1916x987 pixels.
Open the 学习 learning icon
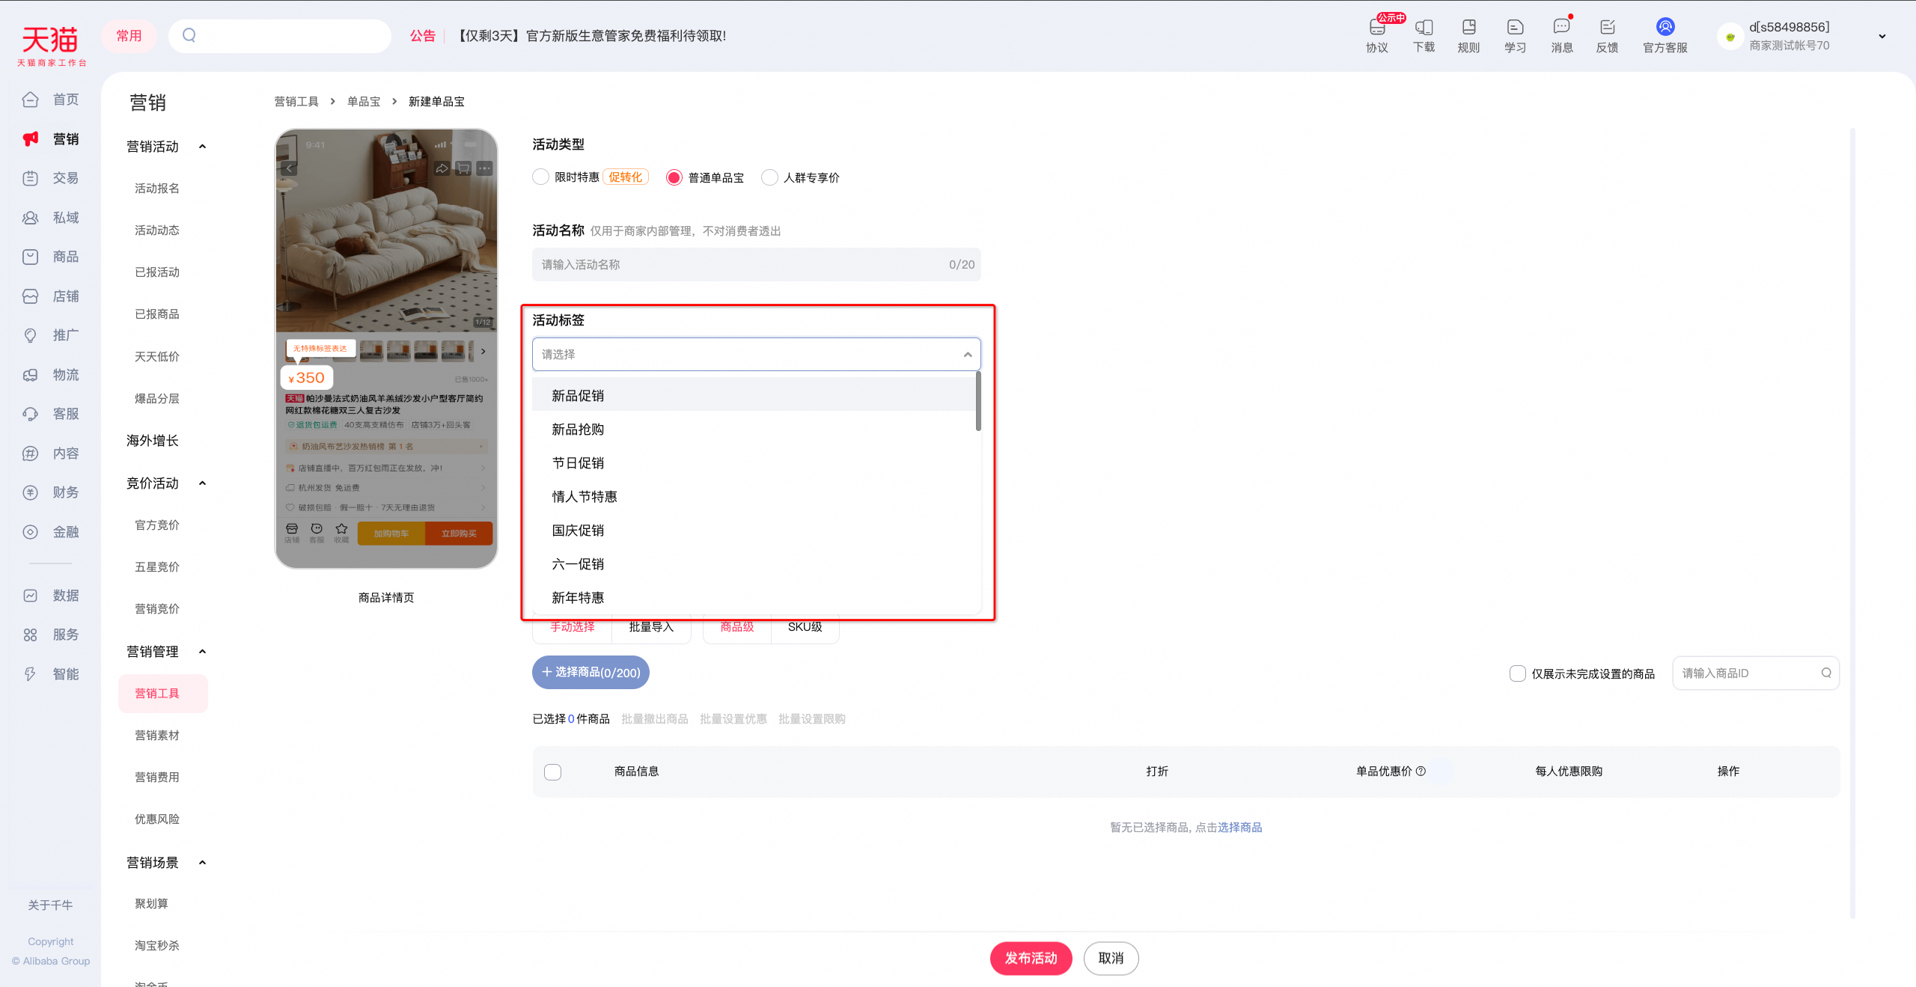(1515, 34)
